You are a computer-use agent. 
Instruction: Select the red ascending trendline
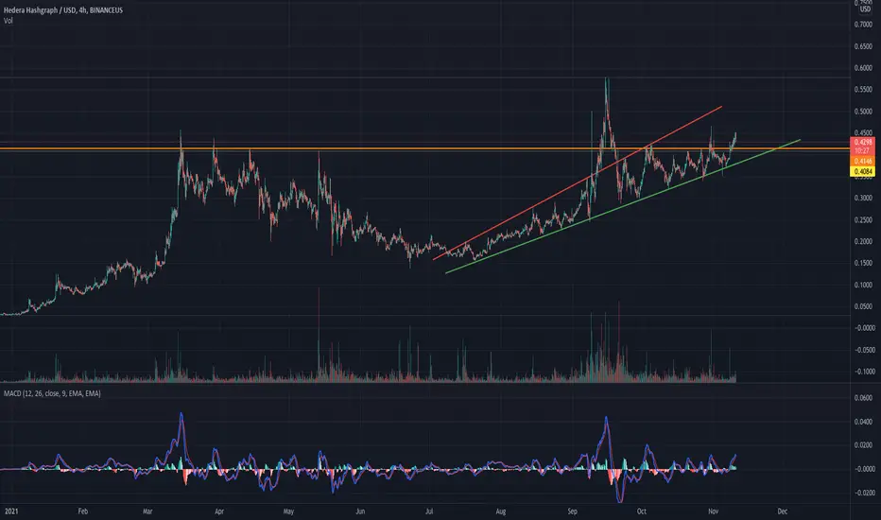pos(578,182)
